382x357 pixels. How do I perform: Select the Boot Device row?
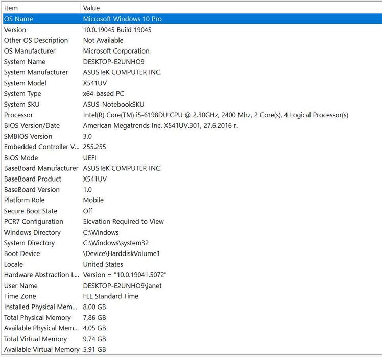[193, 254]
